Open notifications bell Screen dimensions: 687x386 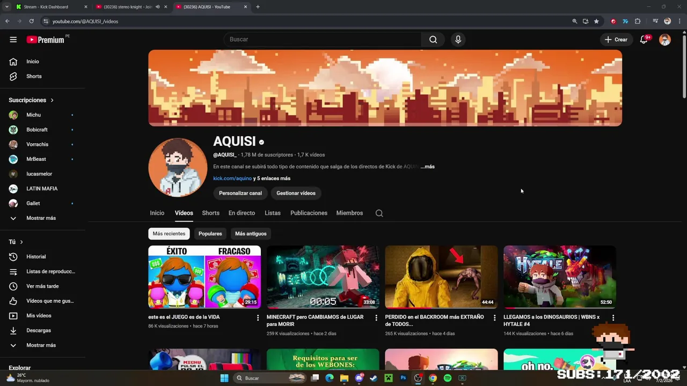(644, 40)
